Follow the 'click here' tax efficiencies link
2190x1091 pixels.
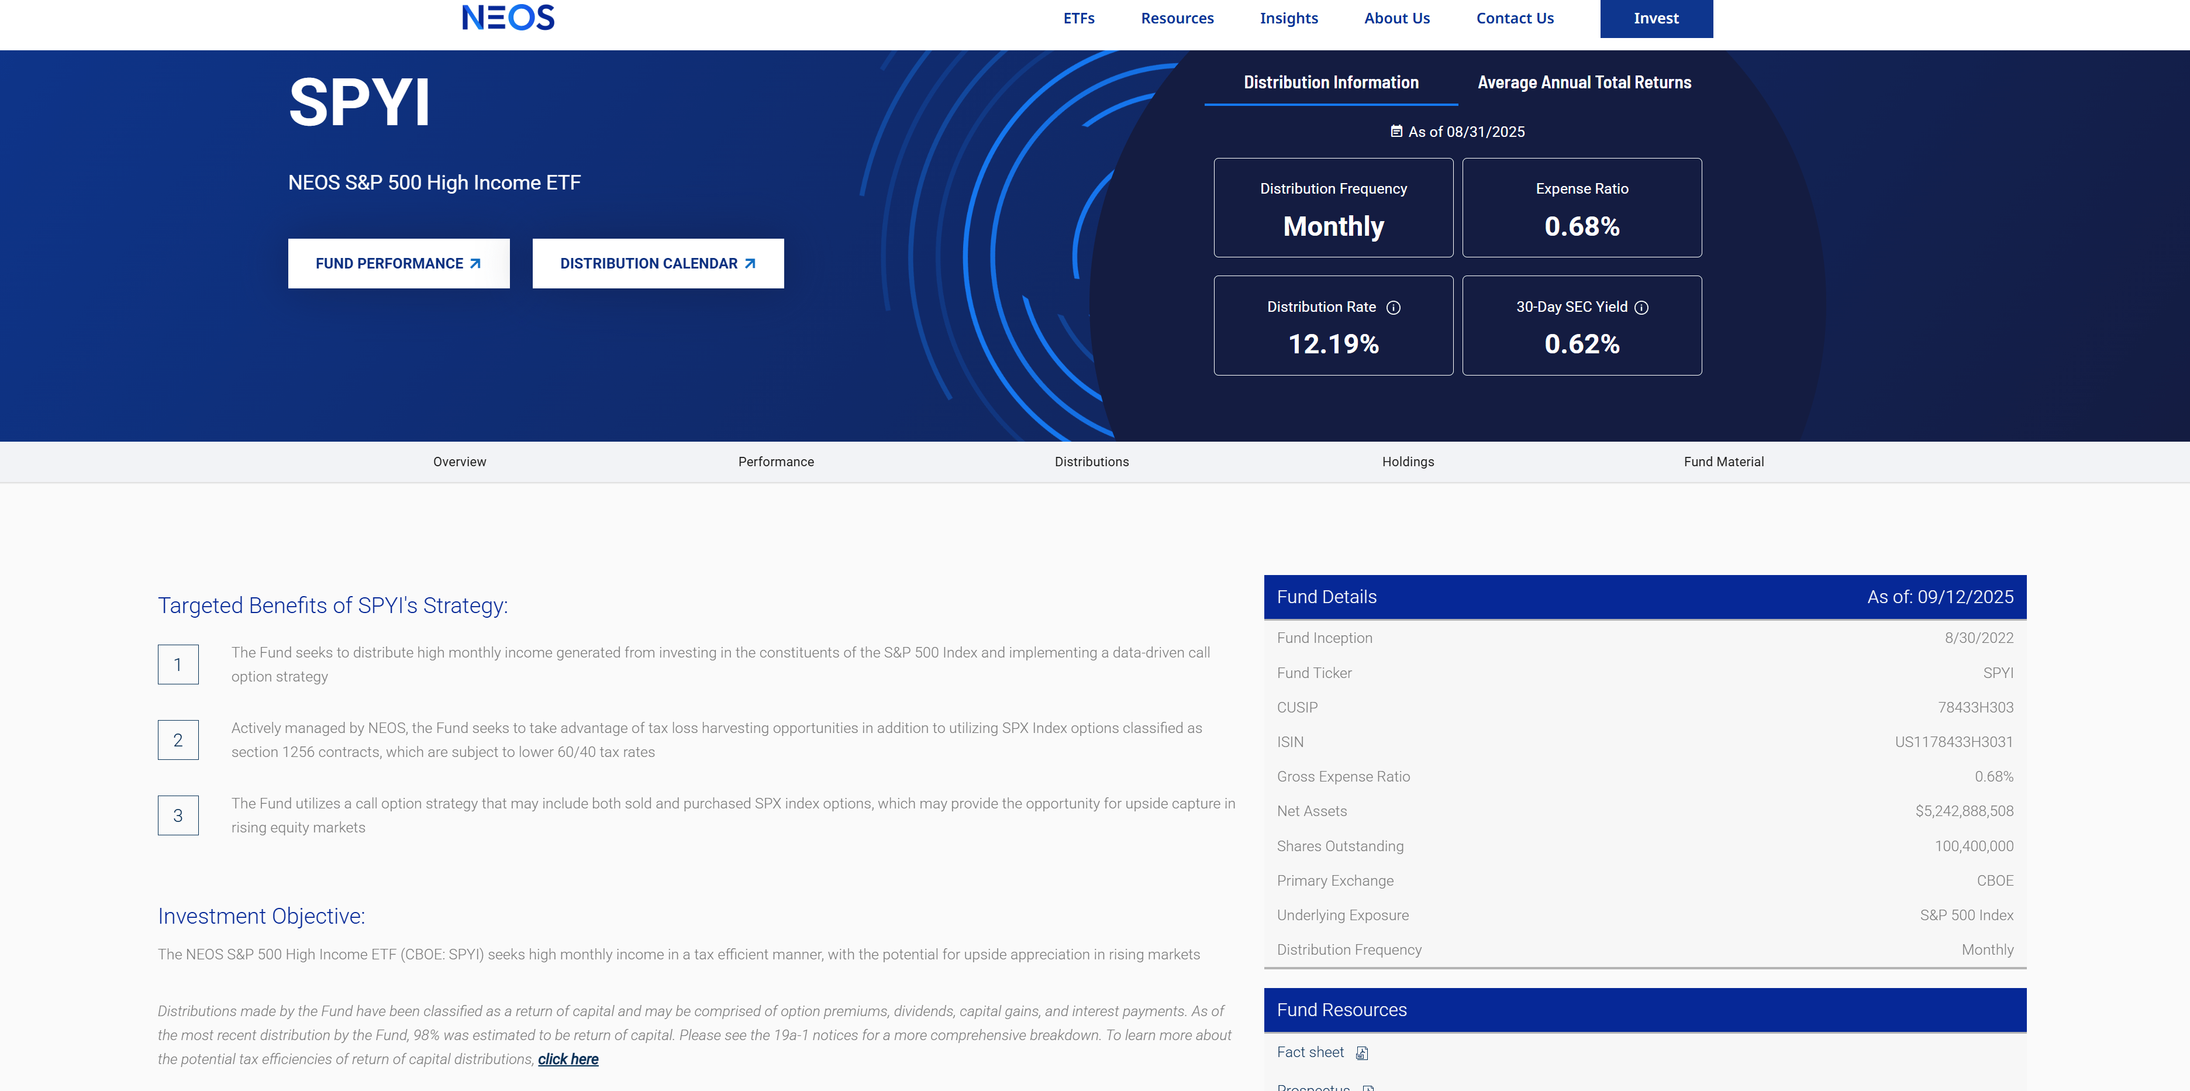[x=568, y=1059]
